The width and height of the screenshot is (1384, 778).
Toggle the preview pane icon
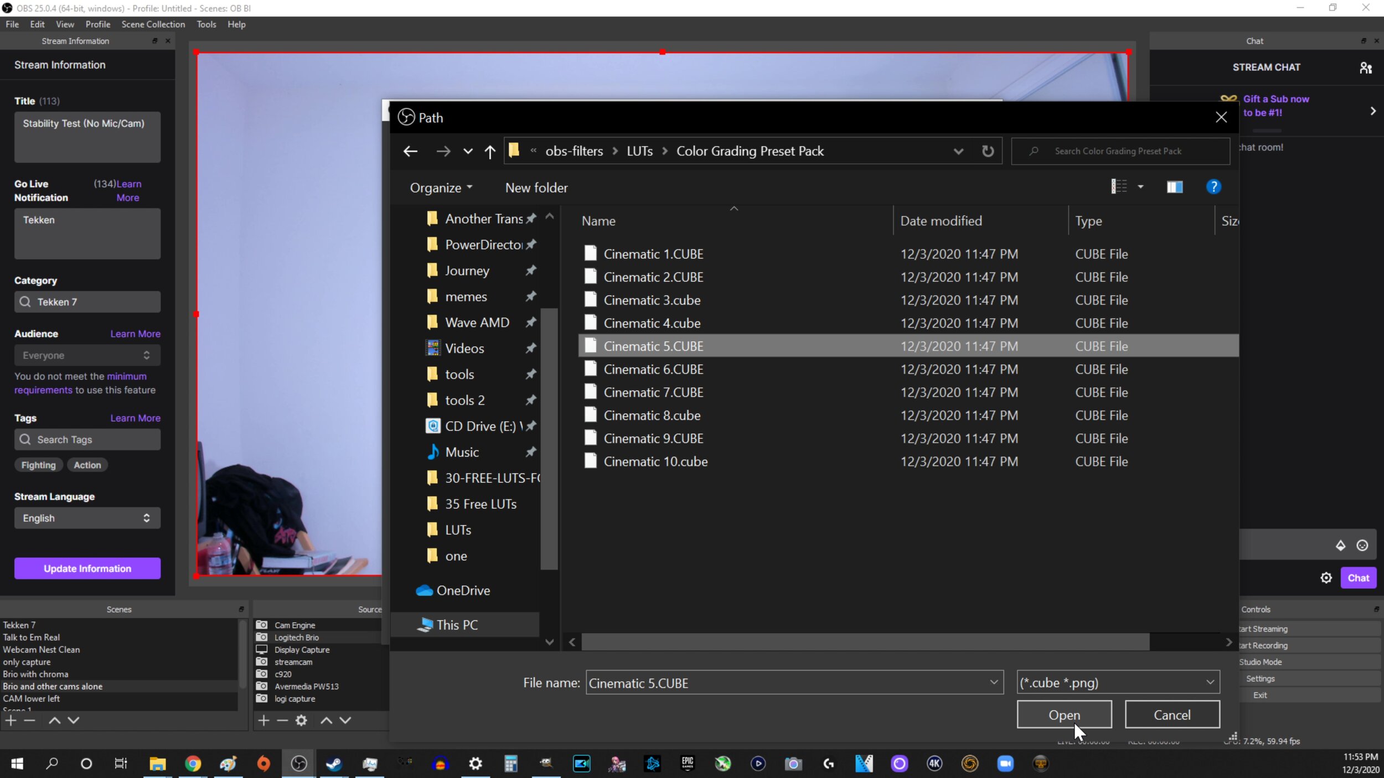click(1174, 187)
